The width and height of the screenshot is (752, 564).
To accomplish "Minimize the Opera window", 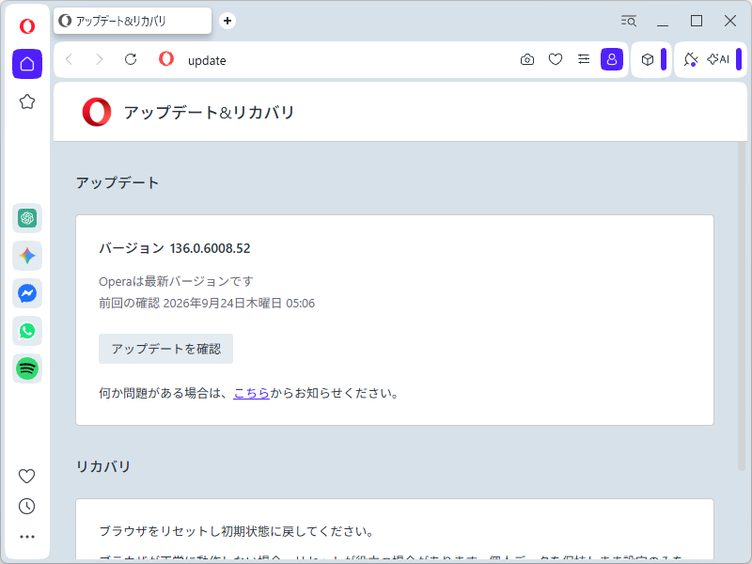I will [663, 21].
